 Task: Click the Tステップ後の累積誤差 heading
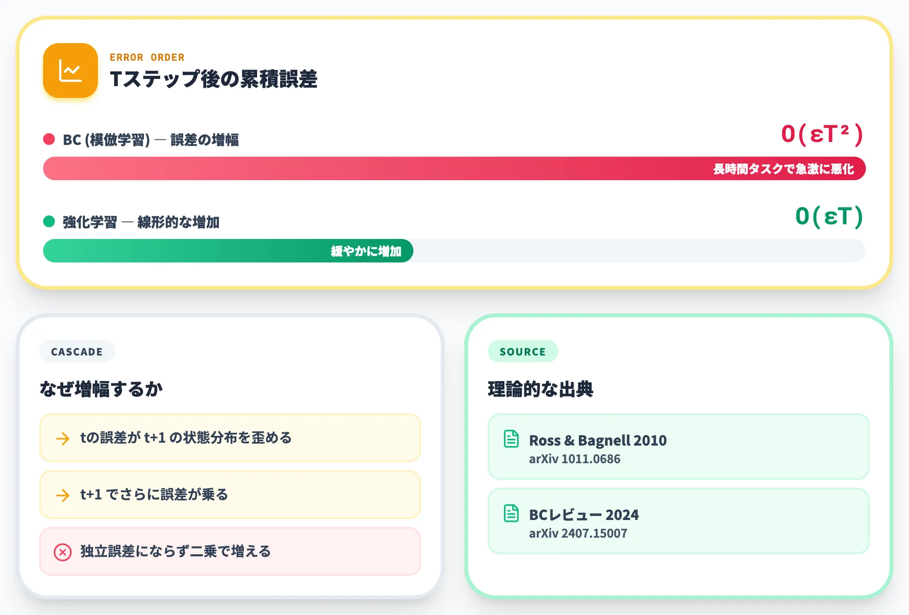[x=214, y=79]
